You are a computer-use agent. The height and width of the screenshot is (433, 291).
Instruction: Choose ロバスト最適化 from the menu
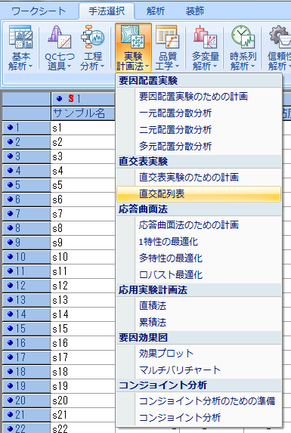click(x=199, y=274)
